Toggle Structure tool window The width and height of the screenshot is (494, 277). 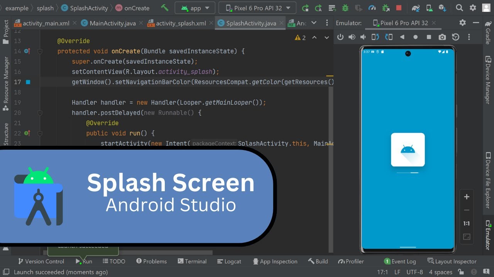click(6, 134)
